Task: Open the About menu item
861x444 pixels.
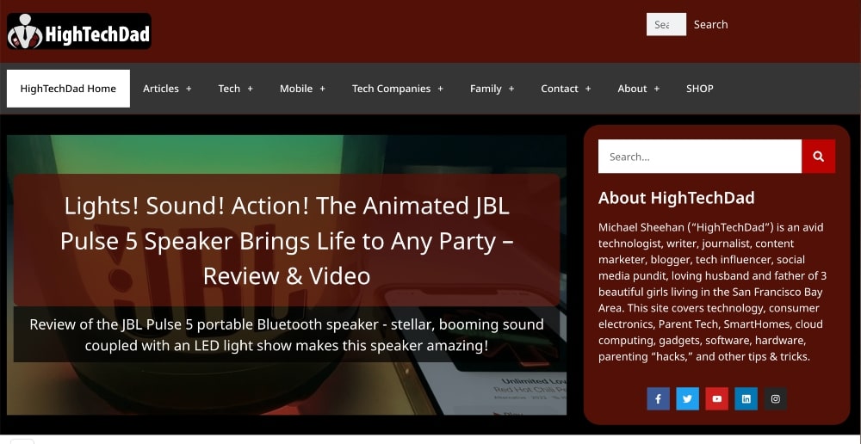Action: coord(632,89)
